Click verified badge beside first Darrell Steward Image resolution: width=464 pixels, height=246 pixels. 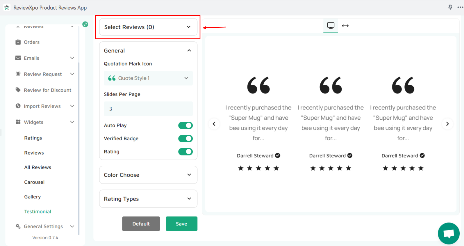278,155
